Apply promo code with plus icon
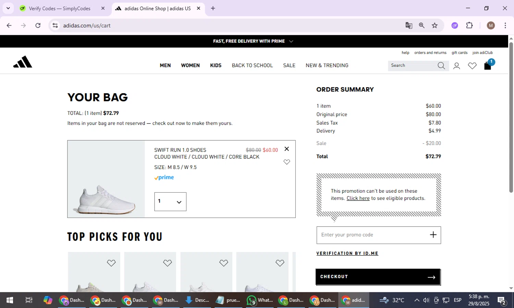Viewport: 514px width, 308px height. (433, 235)
